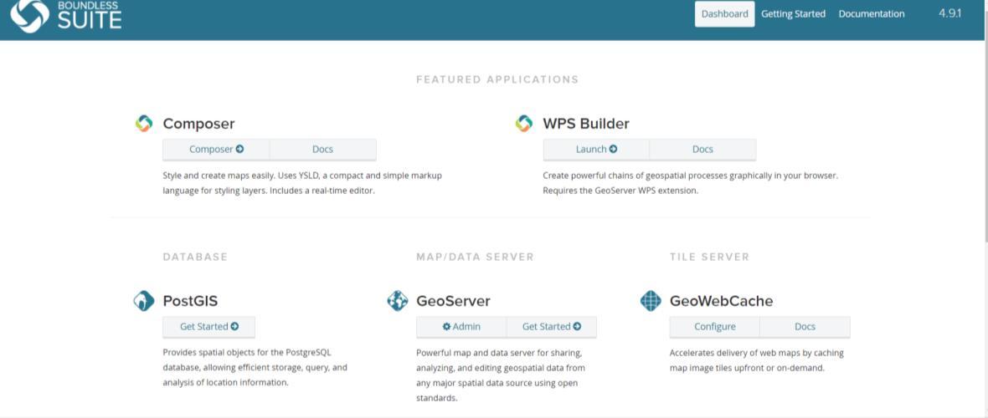Click the WPS Builder application icon
The width and height of the screenshot is (988, 418).
click(x=524, y=124)
